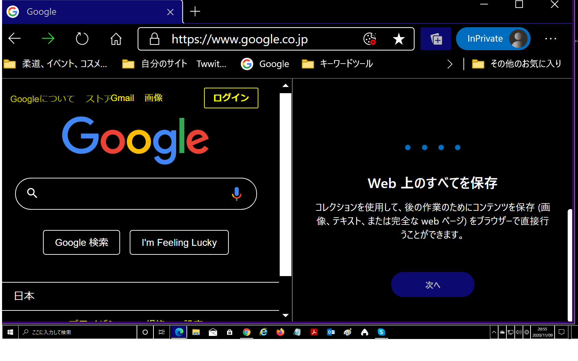This screenshot has height=361, width=578.
Task: Open the blocked cookies icon in address bar
Action: (370, 39)
